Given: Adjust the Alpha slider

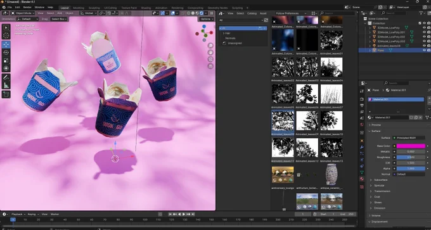Looking at the screenshot, I should point(411,169).
